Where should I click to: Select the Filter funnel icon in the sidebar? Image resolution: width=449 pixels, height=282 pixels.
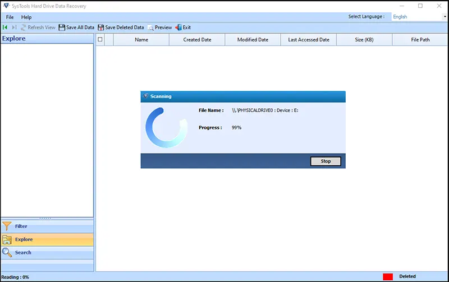pos(7,226)
